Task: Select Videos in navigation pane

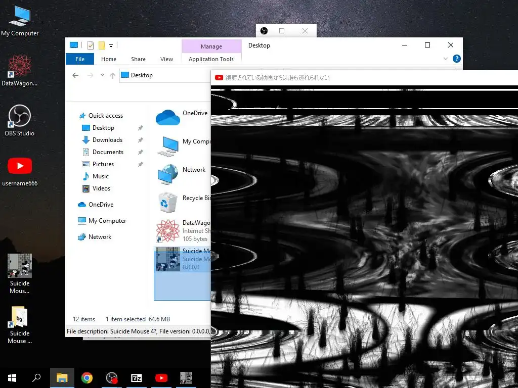Action: pyautogui.click(x=96, y=188)
